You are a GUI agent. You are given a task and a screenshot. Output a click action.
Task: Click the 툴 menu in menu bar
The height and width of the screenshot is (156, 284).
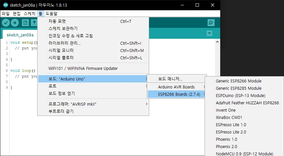(x=41, y=14)
